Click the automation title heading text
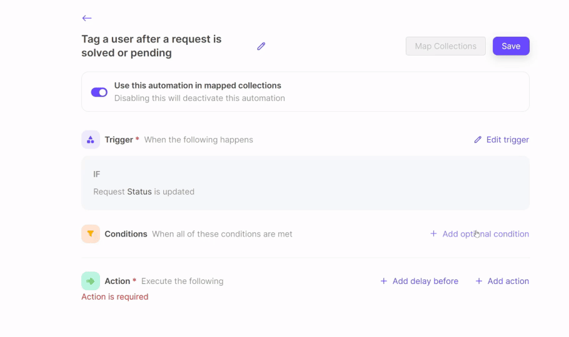Image resolution: width=569 pixels, height=337 pixels. click(x=151, y=46)
